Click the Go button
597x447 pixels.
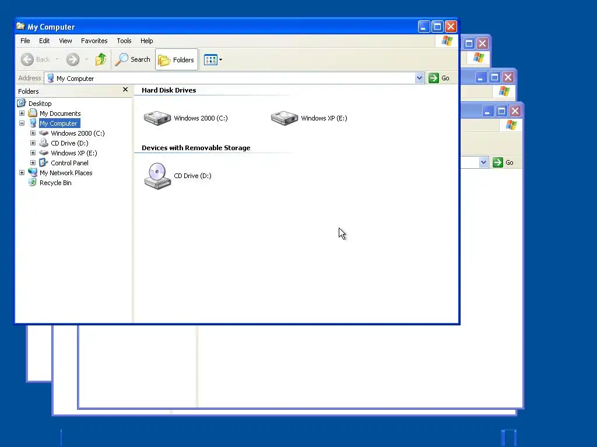pyautogui.click(x=440, y=78)
